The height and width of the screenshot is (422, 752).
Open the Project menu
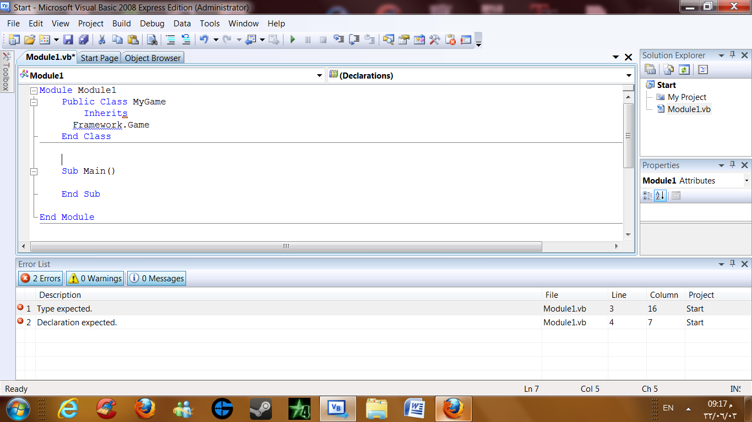point(91,23)
